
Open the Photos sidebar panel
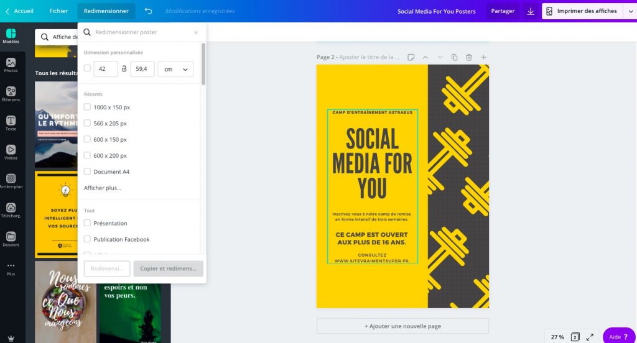[11, 65]
